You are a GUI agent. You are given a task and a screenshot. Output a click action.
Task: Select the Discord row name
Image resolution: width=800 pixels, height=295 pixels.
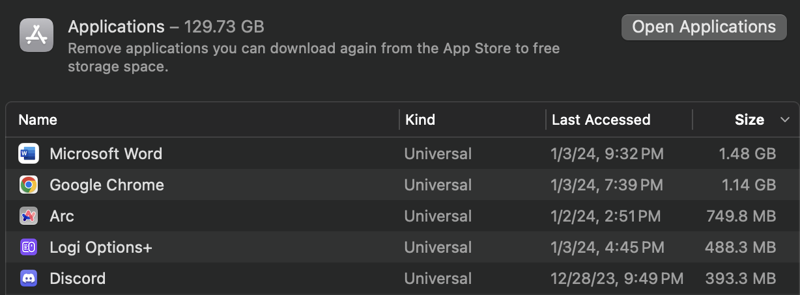78,279
